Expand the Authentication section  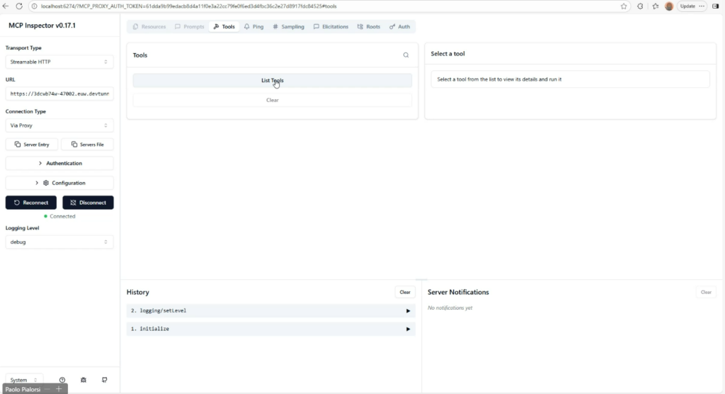(59, 163)
